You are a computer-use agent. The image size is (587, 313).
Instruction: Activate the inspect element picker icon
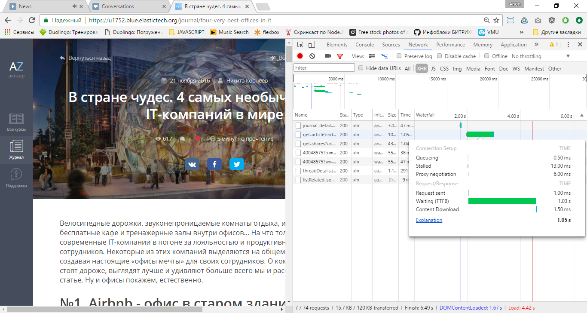coord(300,44)
